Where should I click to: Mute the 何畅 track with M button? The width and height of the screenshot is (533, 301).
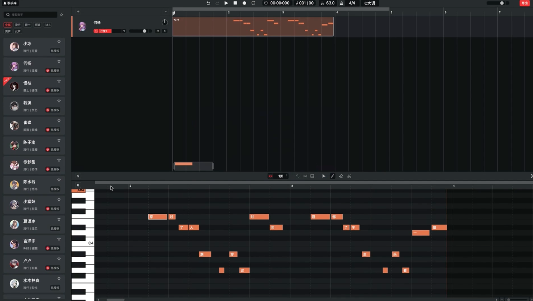tap(158, 31)
